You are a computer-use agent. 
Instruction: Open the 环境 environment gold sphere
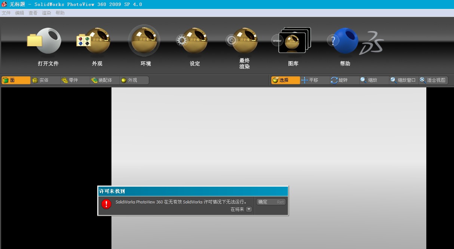[x=144, y=40]
